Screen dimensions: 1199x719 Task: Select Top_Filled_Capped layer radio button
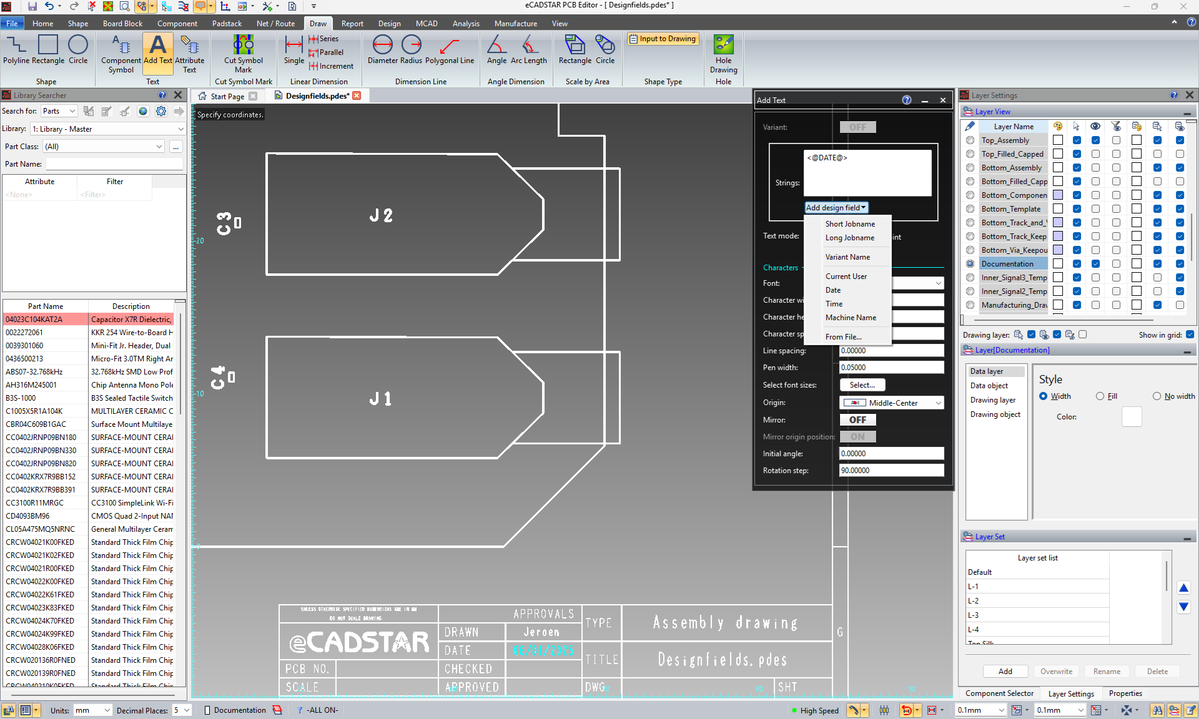(x=970, y=154)
